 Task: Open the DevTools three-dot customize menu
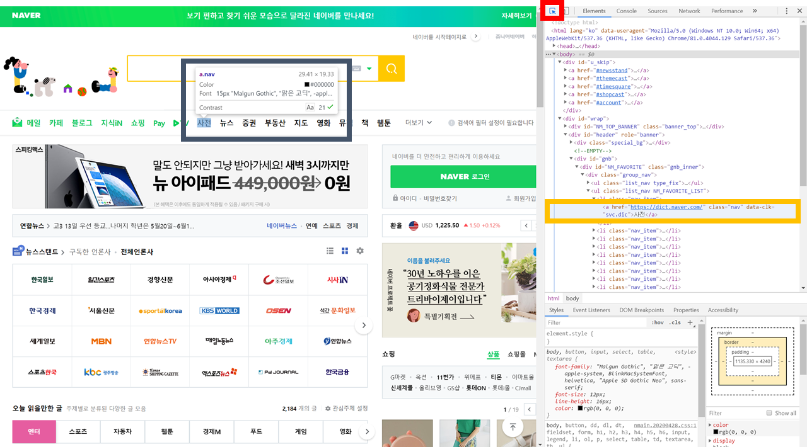click(786, 11)
